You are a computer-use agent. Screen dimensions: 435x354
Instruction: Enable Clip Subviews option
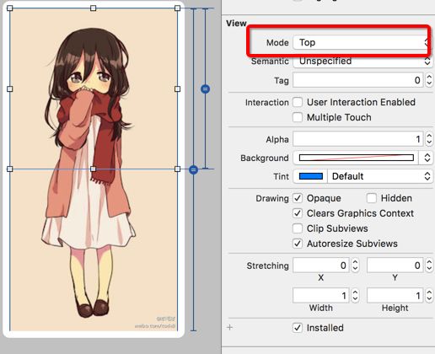(298, 228)
